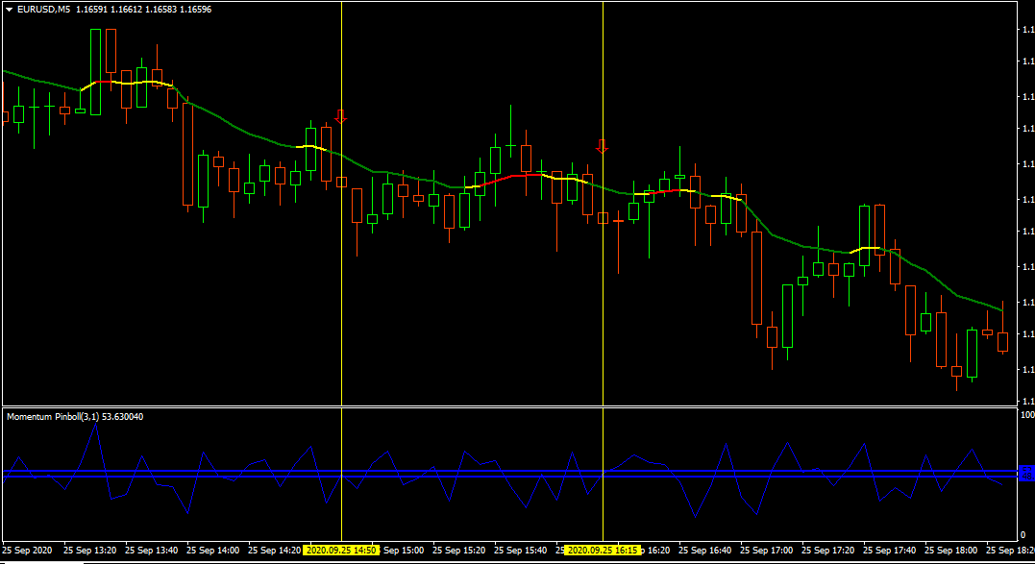The width and height of the screenshot is (1035, 564).
Task: Click the highlighted 2020.09.25 16:15 date label
Action: pyautogui.click(x=604, y=551)
